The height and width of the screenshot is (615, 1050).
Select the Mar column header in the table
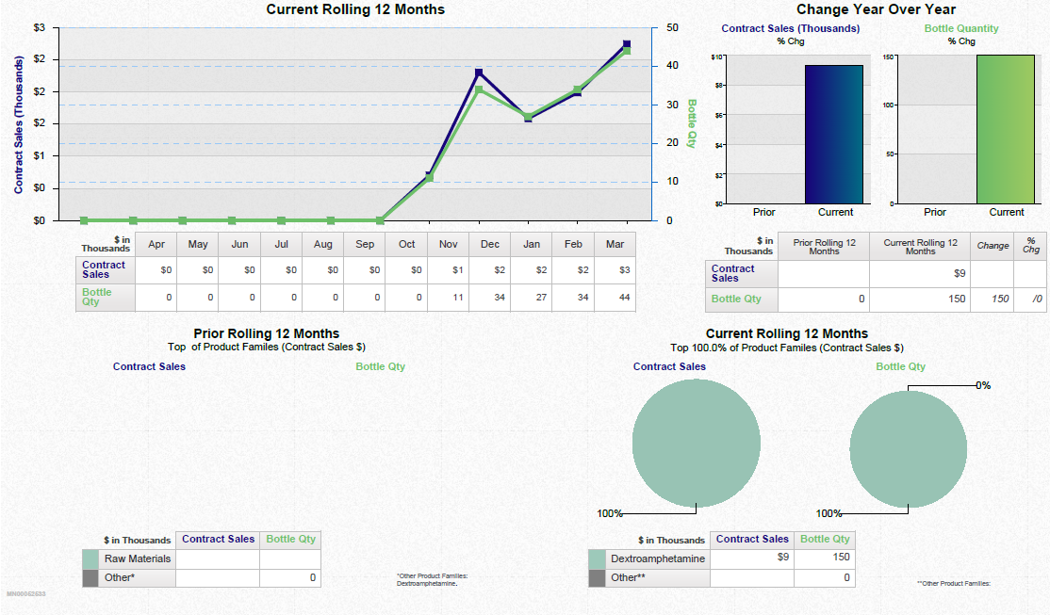(x=615, y=244)
